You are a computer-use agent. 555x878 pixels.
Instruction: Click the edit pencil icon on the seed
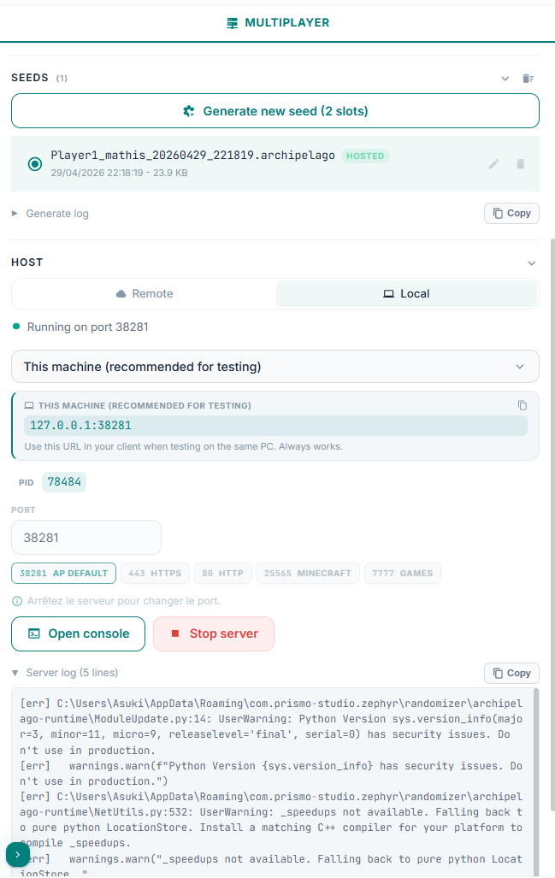click(493, 164)
